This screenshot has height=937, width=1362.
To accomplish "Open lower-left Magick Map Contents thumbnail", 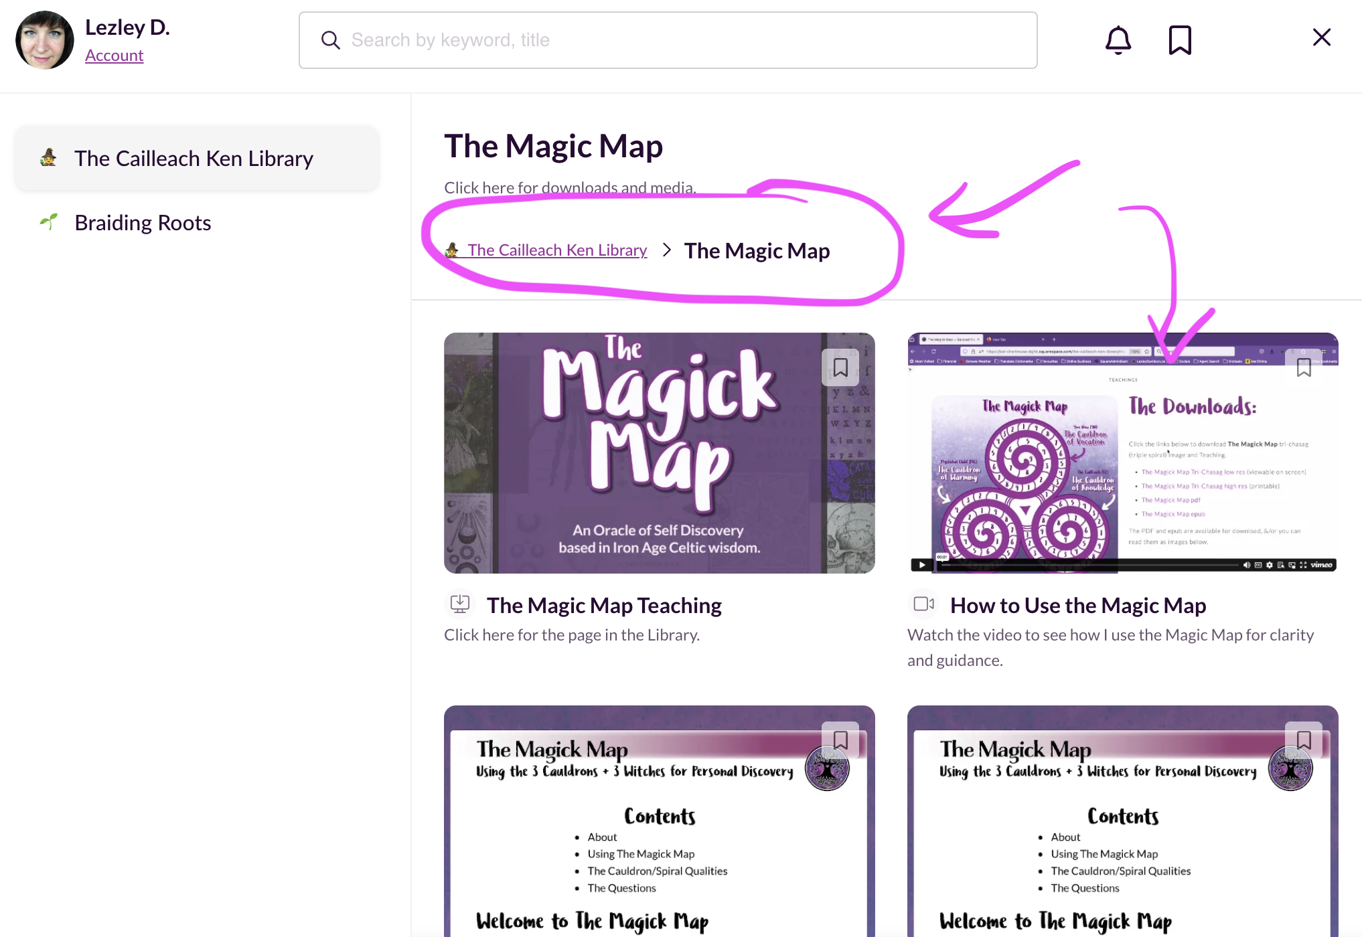I will point(659,821).
